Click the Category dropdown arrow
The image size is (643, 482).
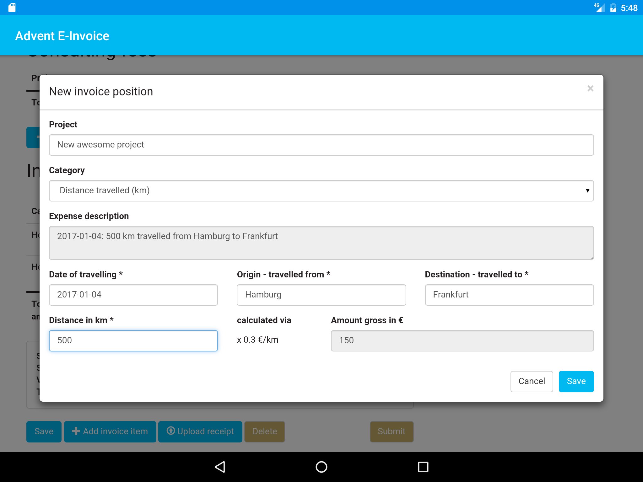[x=587, y=190]
